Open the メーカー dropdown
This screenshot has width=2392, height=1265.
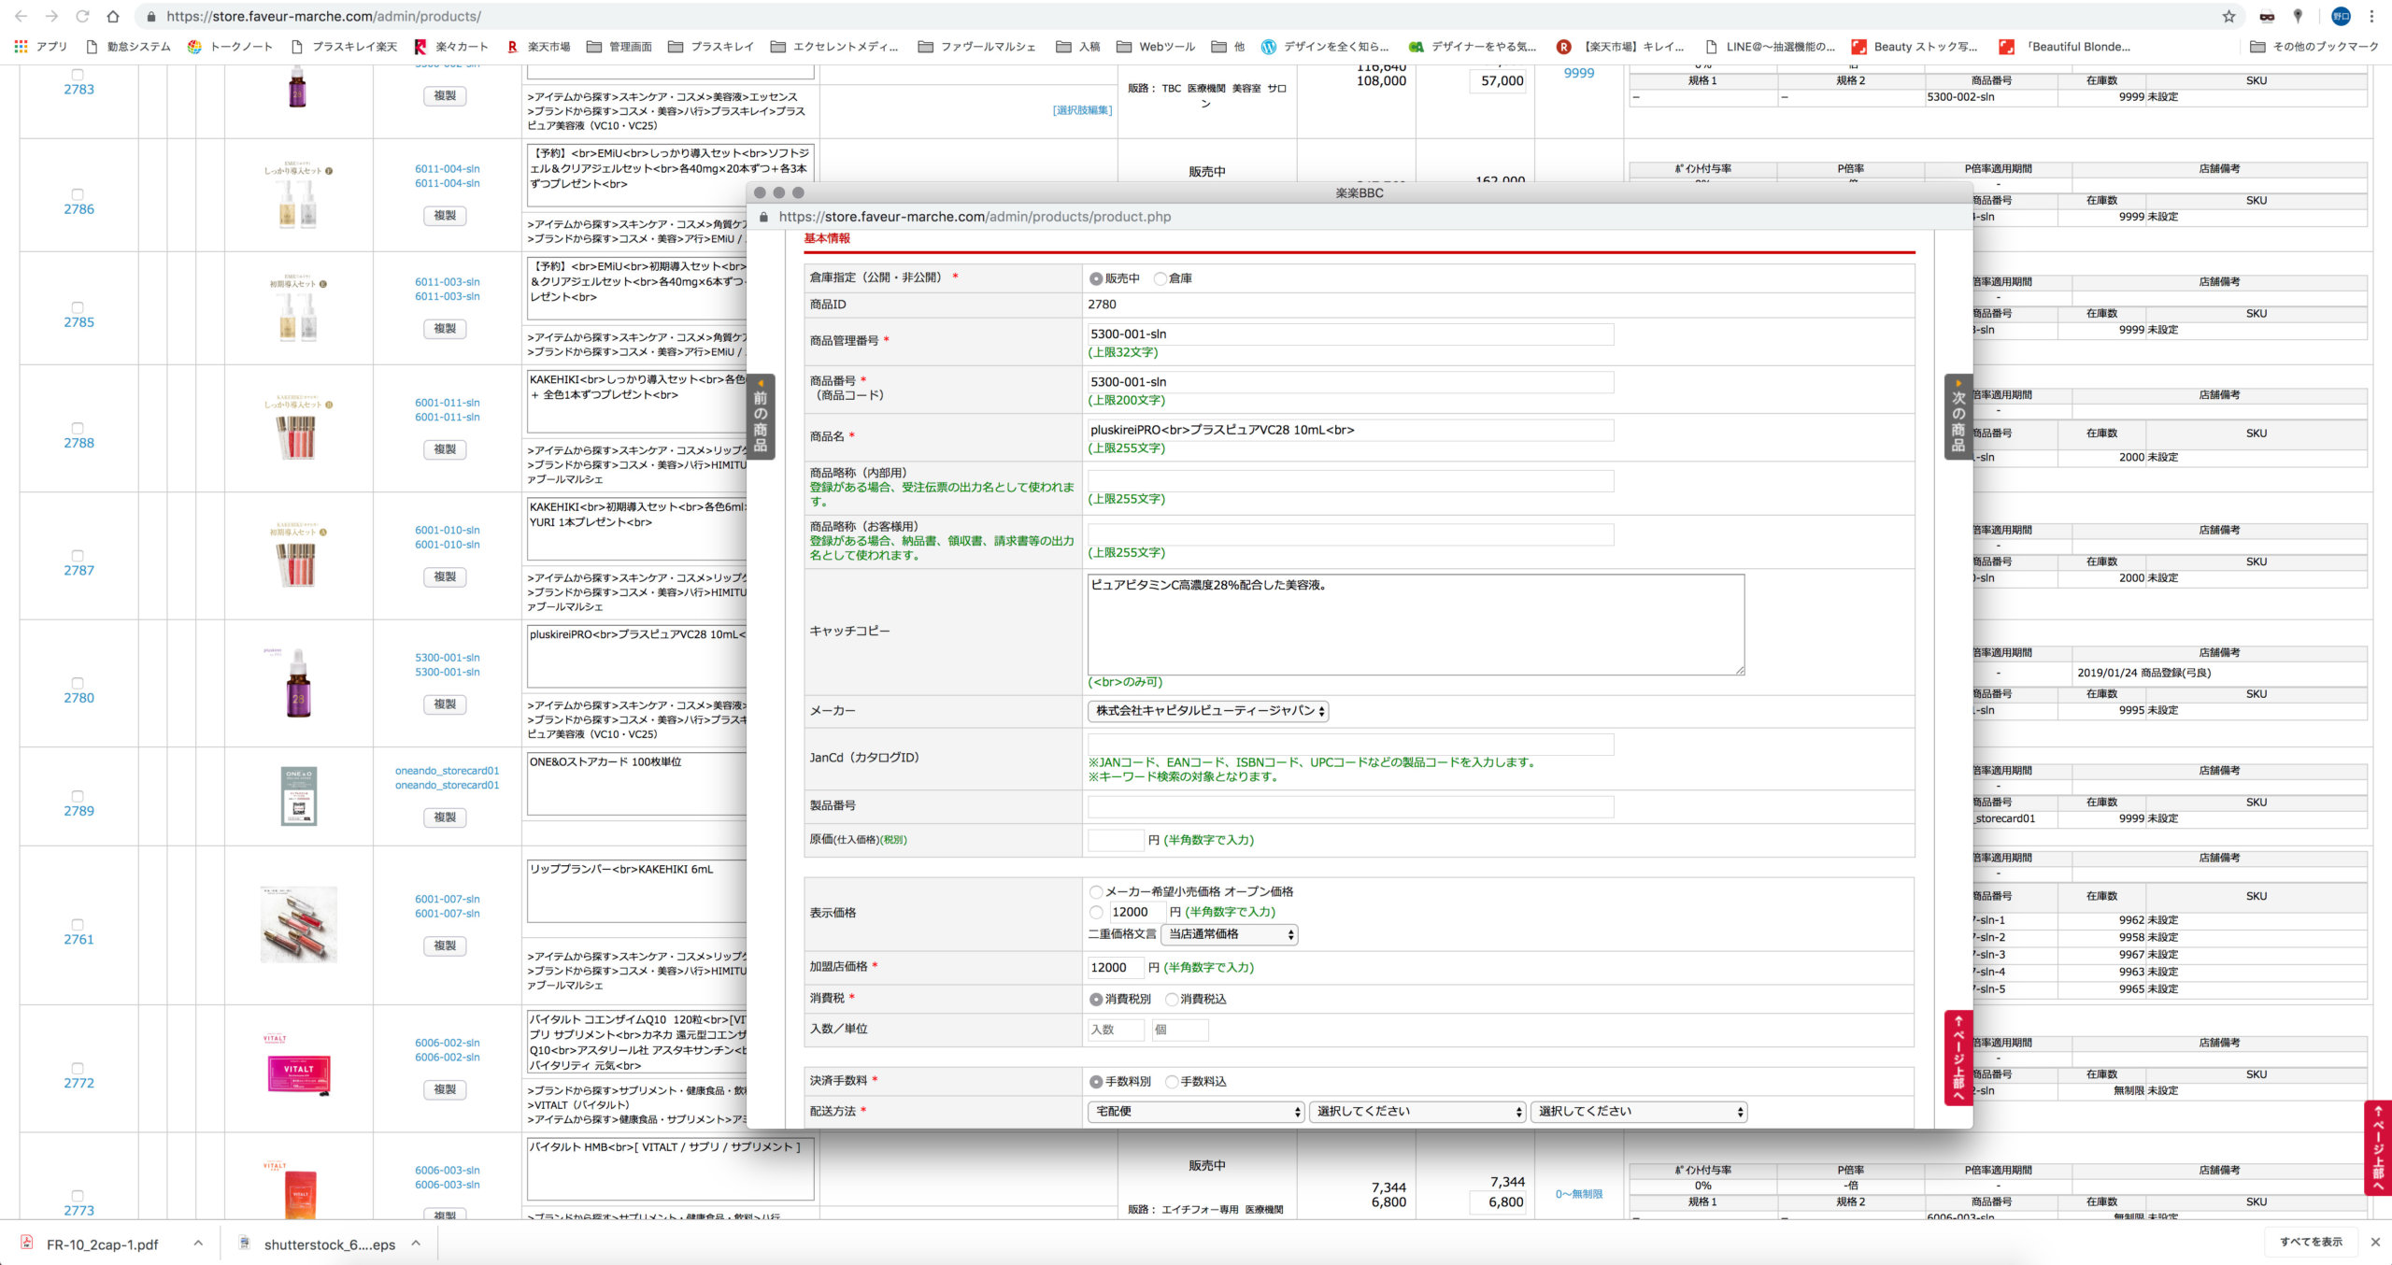point(1207,711)
